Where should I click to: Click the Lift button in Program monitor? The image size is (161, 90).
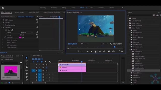coord(109,51)
